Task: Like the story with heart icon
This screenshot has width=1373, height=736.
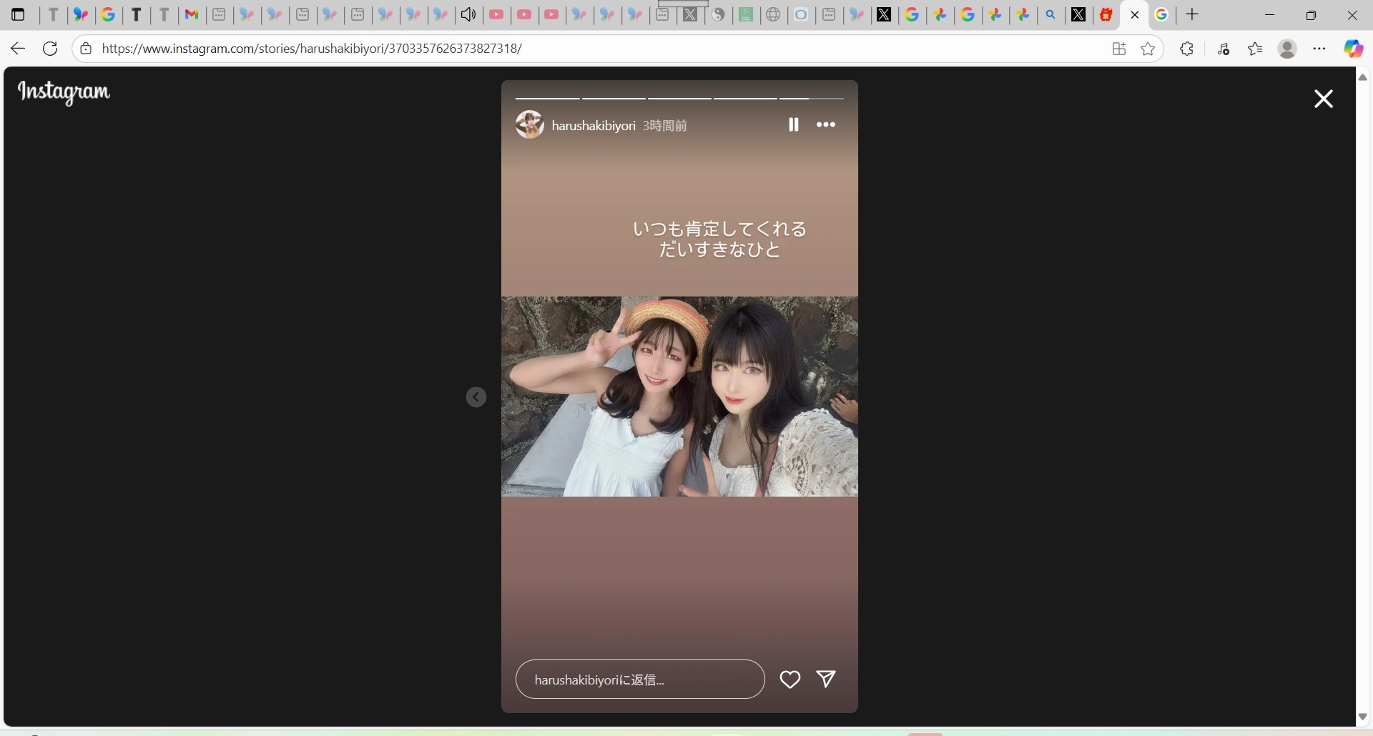Action: tap(790, 679)
